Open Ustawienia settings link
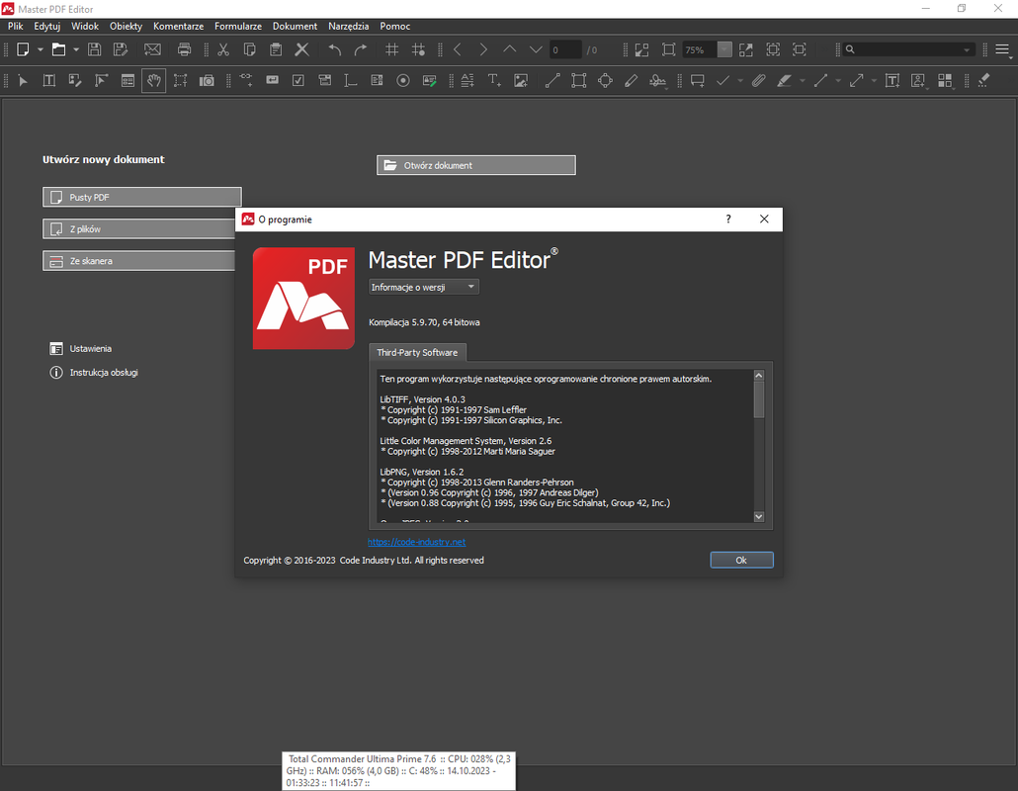This screenshot has width=1018, height=791. 81,349
